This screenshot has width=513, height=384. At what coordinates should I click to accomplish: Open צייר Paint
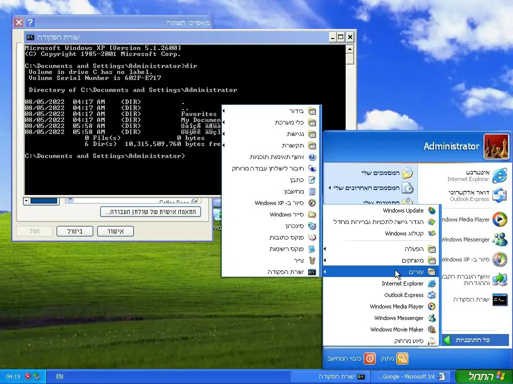pyautogui.click(x=271, y=260)
